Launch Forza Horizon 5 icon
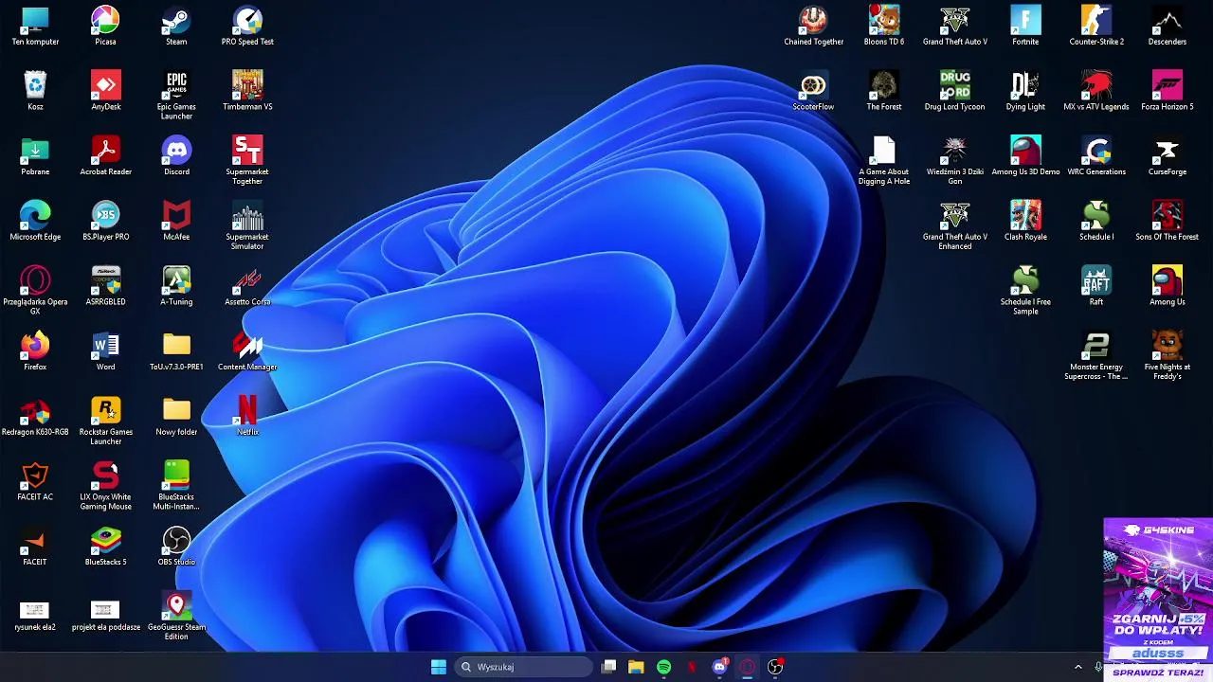This screenshot has height=682, width=1213. point(1168,91)
